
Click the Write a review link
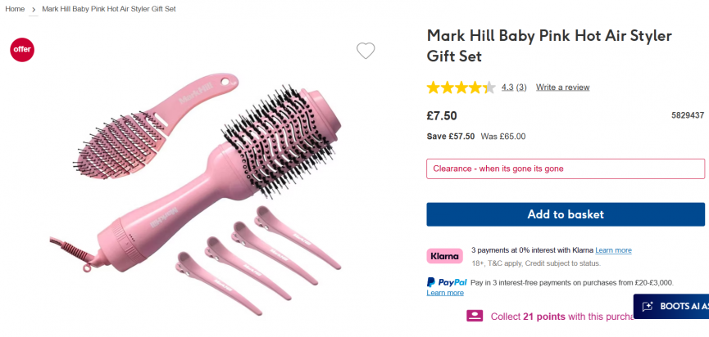pyautogui.click(x=562, y=88)
